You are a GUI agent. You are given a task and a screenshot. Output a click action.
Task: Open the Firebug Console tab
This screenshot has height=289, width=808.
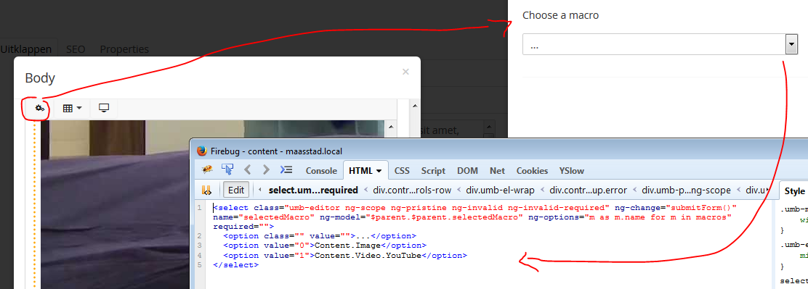click(x=322, y=171)
